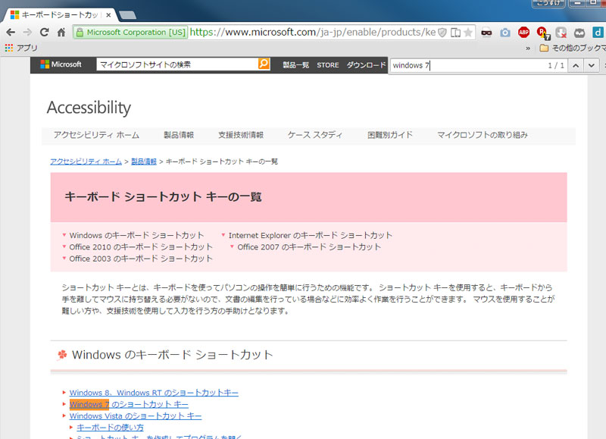Click the 製品情報 breadcrumb link
606x439 pixels.
pos(144,161)
